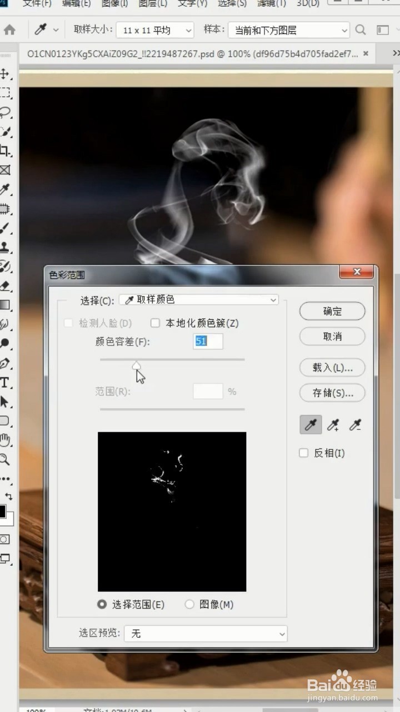Select the Add to Sample eyedropper
Viewport: 400px width, 712px height.
(333, 426)
